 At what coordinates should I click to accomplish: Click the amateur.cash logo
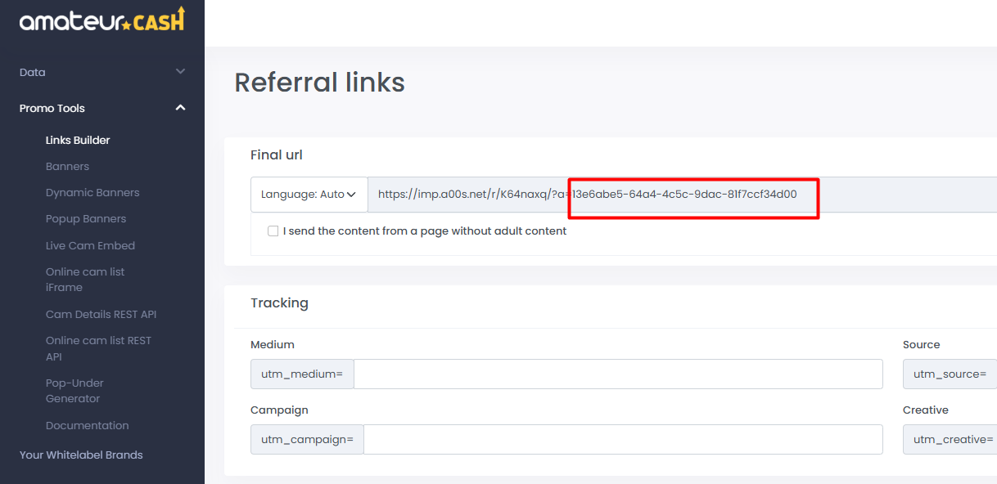[102, 20]
